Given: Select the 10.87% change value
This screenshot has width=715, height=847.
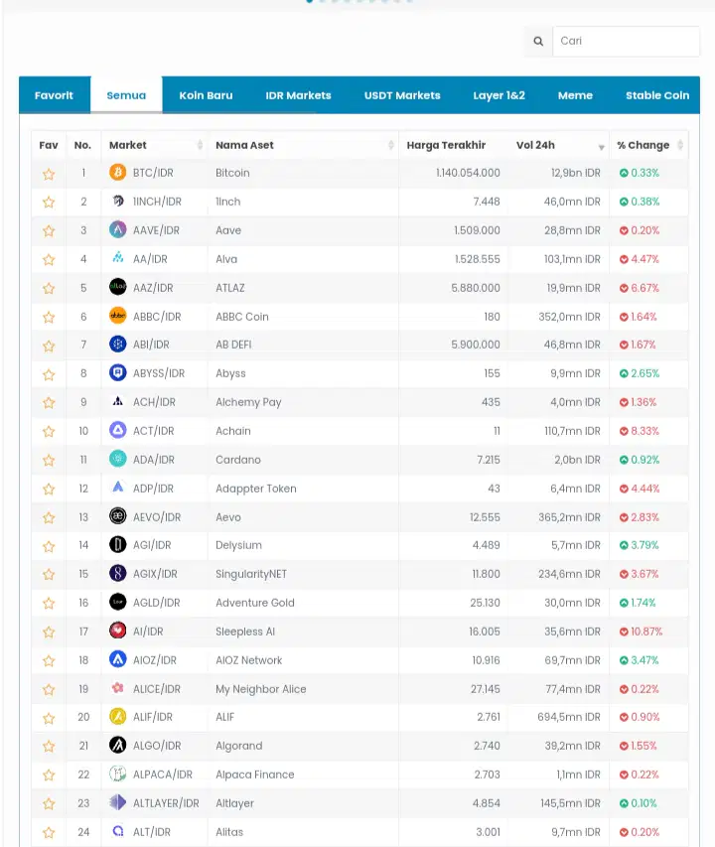Looking at the screenshot, I should click(x=646, y=632).
